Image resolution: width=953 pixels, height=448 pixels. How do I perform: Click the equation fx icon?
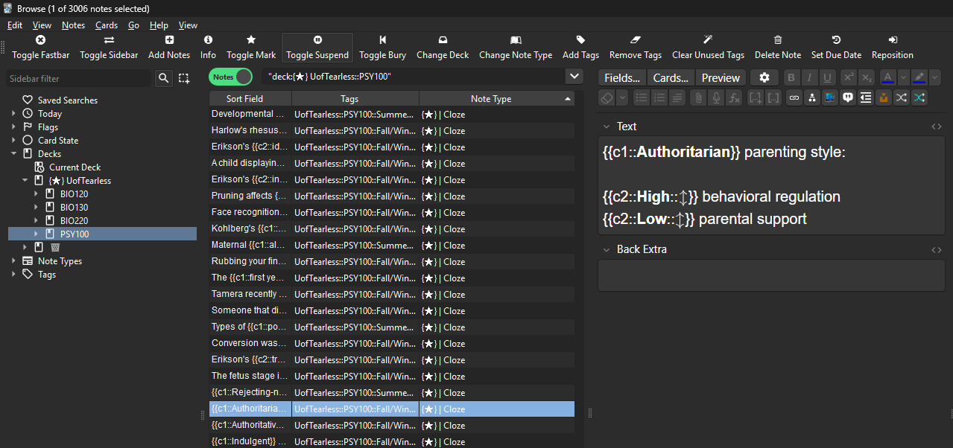(734, 97)
